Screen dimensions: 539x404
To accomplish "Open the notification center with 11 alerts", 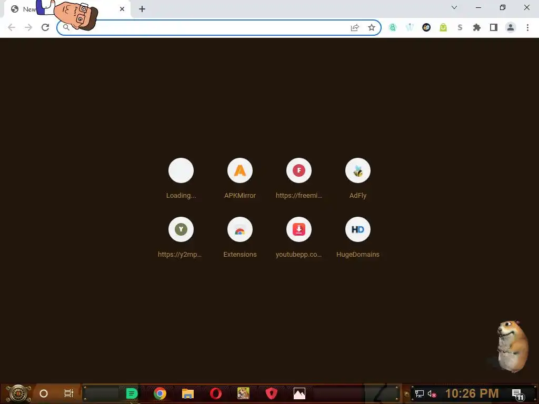I will 517,394.
